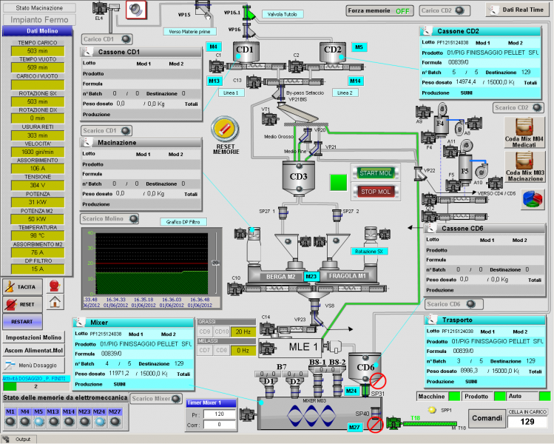Toggle Forza memorie OFF switch
The height and width of the screenshot is (444, 554).
379,10
